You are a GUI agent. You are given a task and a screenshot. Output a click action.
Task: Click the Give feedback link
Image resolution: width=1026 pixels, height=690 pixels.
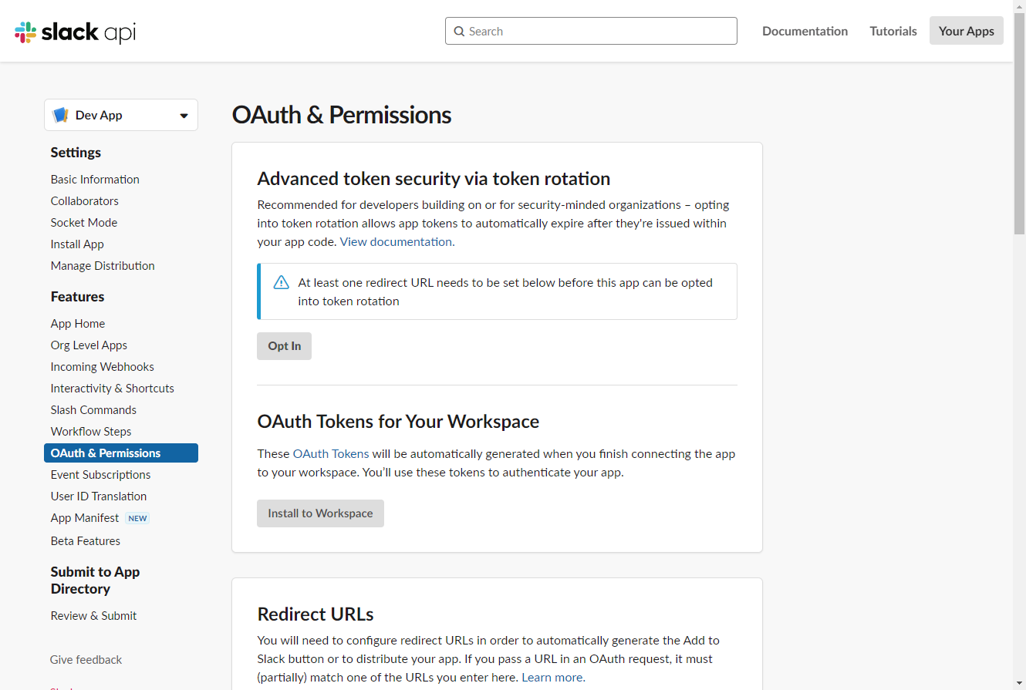(x=86, y=660)
